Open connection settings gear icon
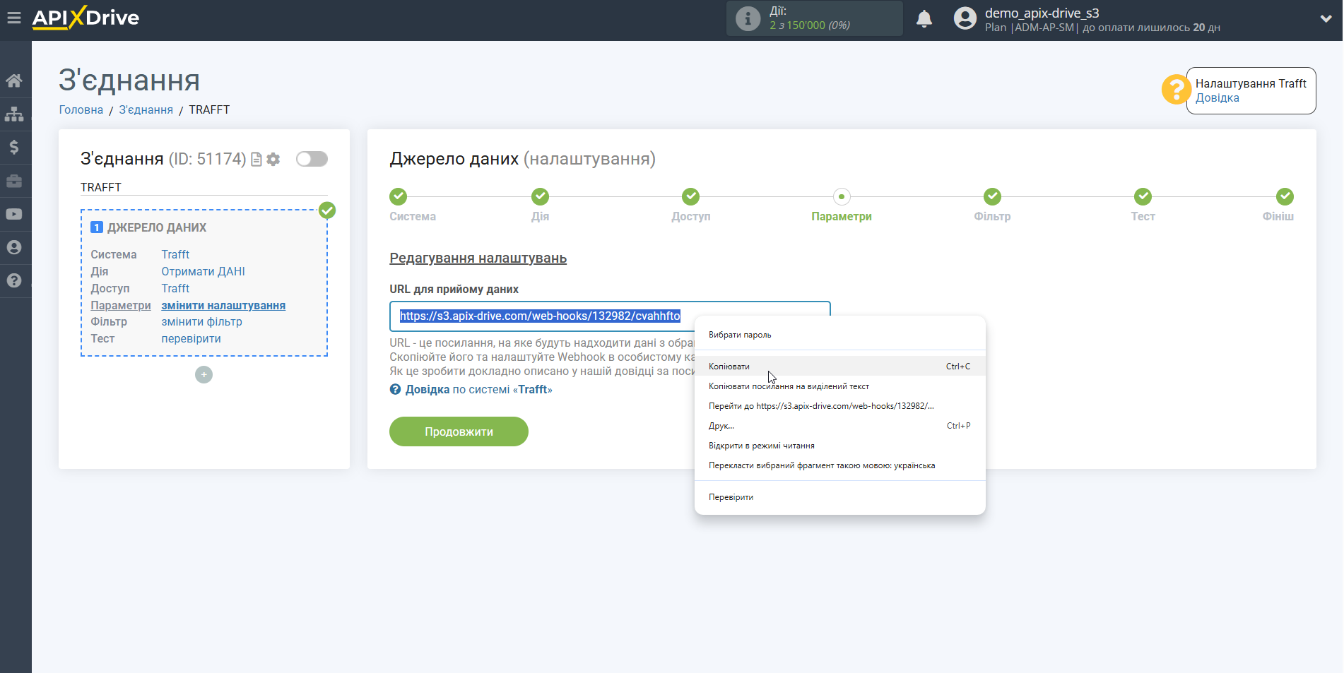The width and height of the screenshot is (1344, 673). (273, 160)
